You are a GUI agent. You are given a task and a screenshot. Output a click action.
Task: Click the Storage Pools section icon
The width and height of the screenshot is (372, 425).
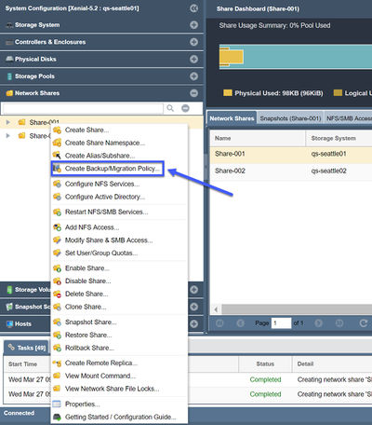pyautogui.click(x=9, y=76)
